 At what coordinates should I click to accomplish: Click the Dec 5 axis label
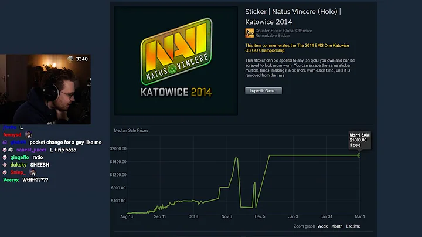pos(260,216)
